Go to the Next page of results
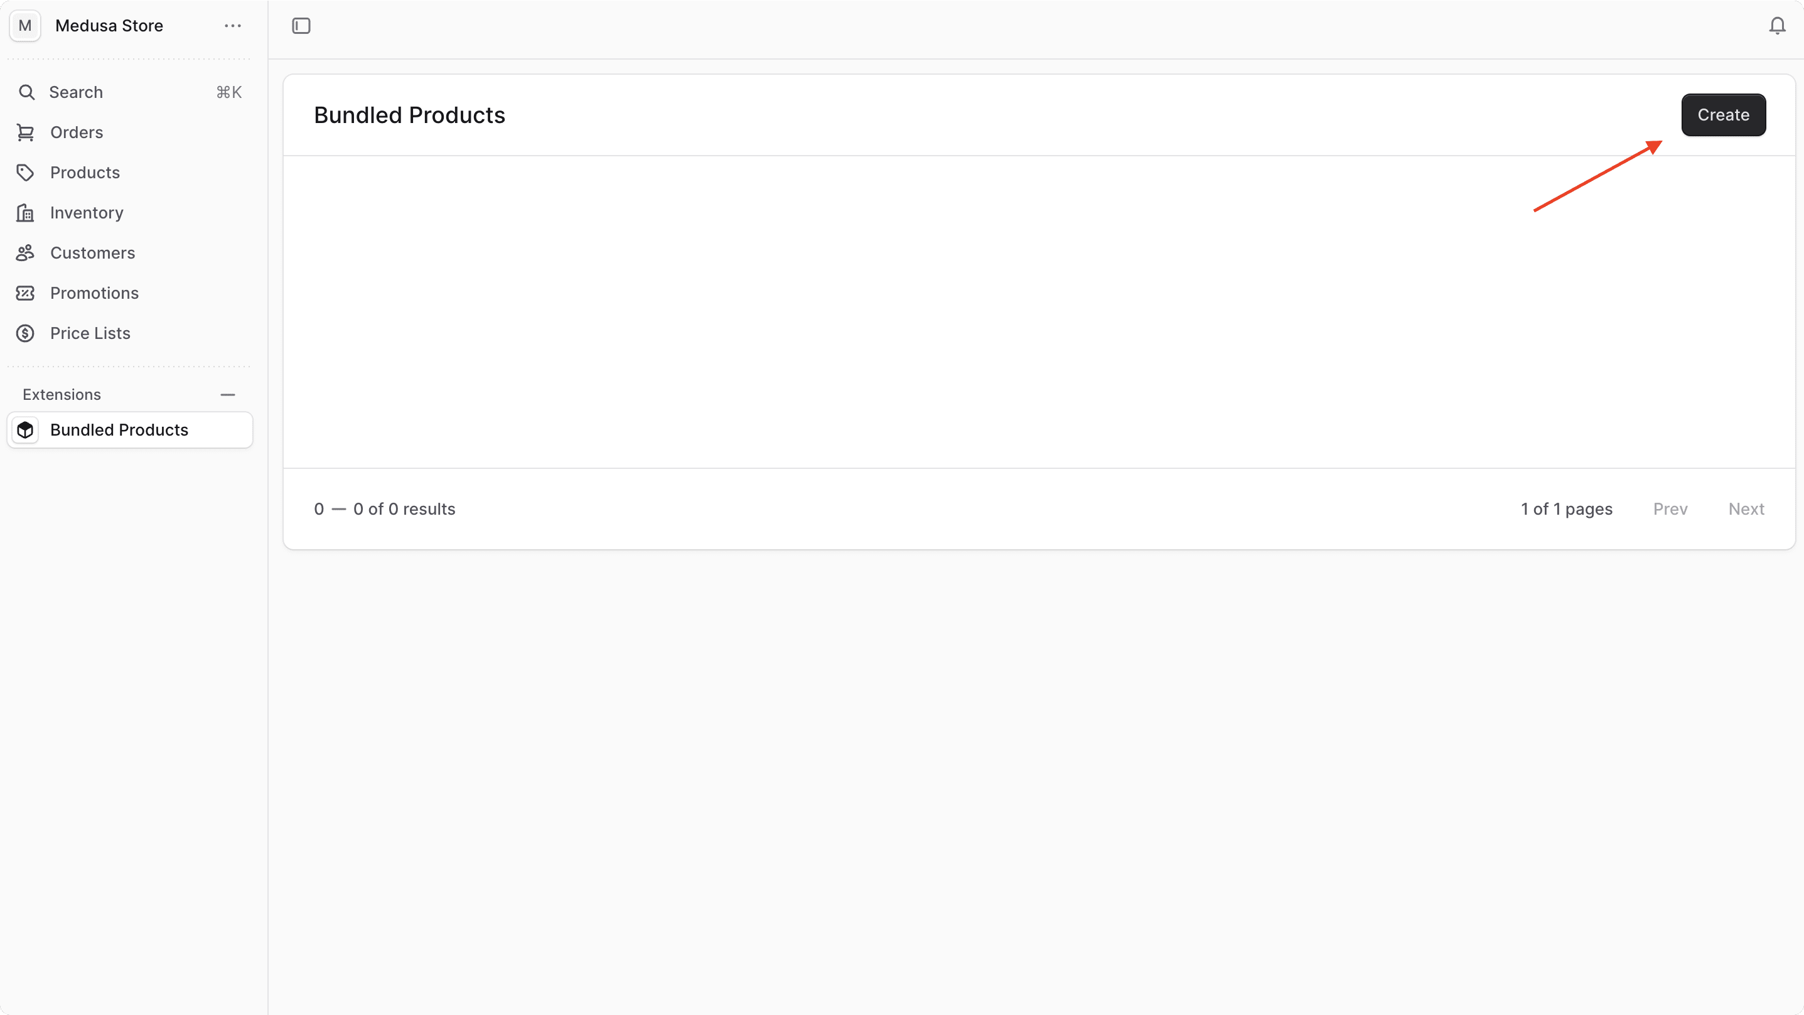The image size is (1804, 1015). (1747, 508)
